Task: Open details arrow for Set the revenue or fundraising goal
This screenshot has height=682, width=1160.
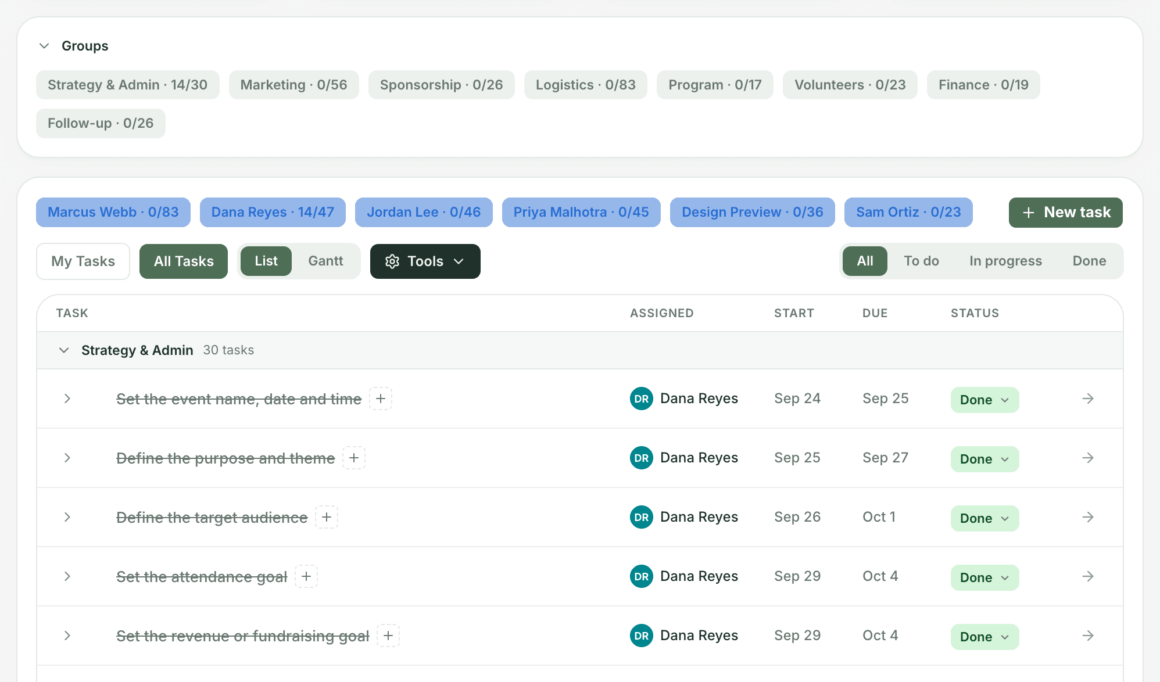Action: 1088,636
